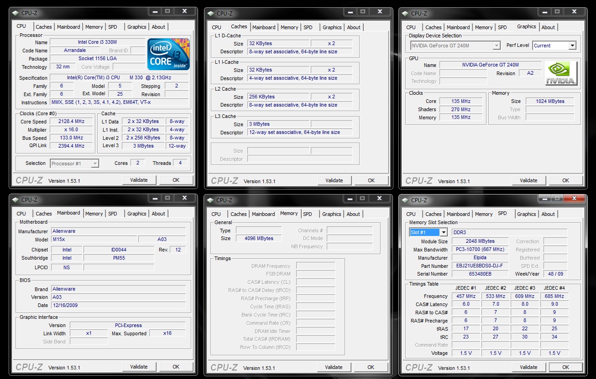Select the Caches tab in the Mainboard window
596x379 pixels.
44,214
